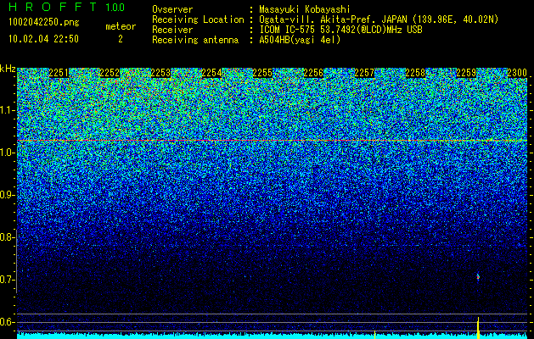Click the 1.0 kHz axis label
Viewport: 534px width, 339px height.
click(x=6, y=153)
